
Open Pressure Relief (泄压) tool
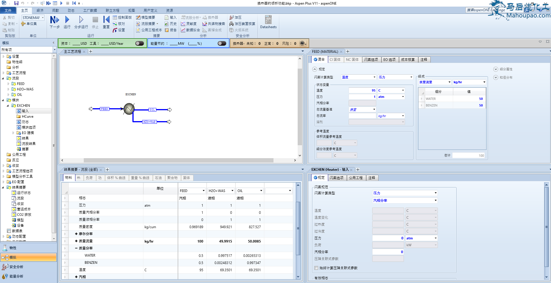click(235, 18)
